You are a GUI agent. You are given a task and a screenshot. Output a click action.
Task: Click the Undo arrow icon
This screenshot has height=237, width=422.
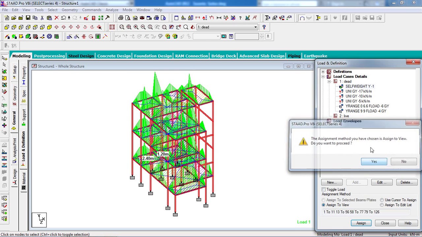point(64,18)
